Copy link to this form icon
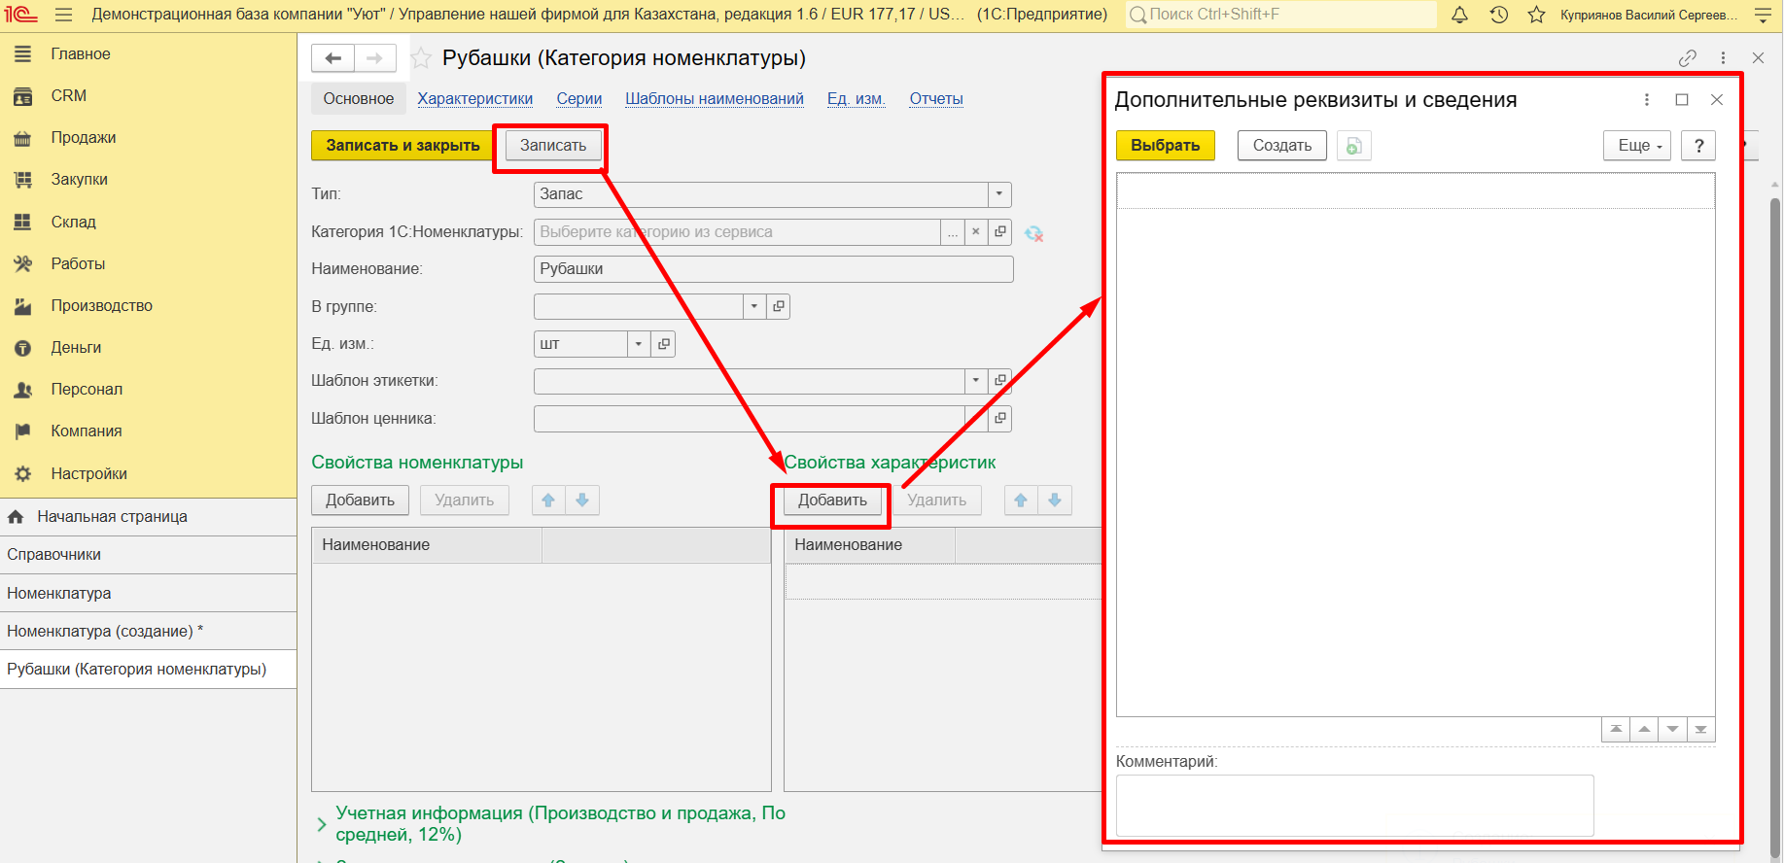The height and width of the screenshot is (863, 1784). click(x=1688, y=58)
